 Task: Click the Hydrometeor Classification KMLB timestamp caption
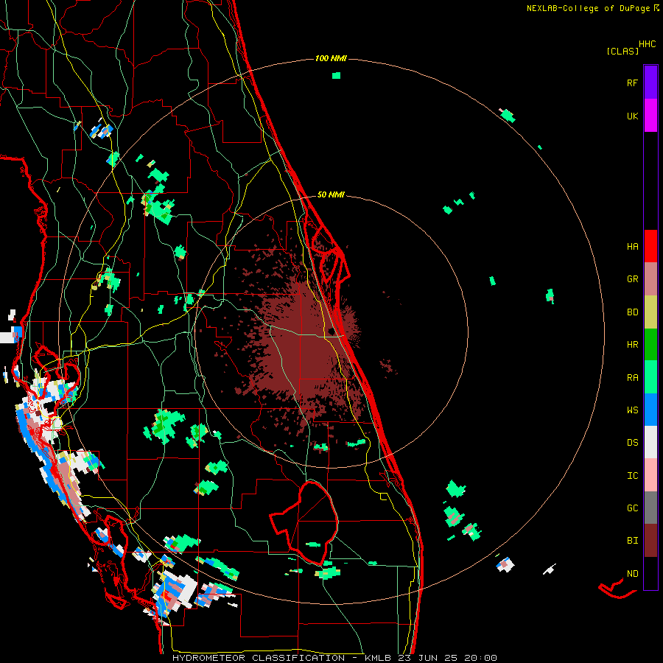[x=334, y=658]
